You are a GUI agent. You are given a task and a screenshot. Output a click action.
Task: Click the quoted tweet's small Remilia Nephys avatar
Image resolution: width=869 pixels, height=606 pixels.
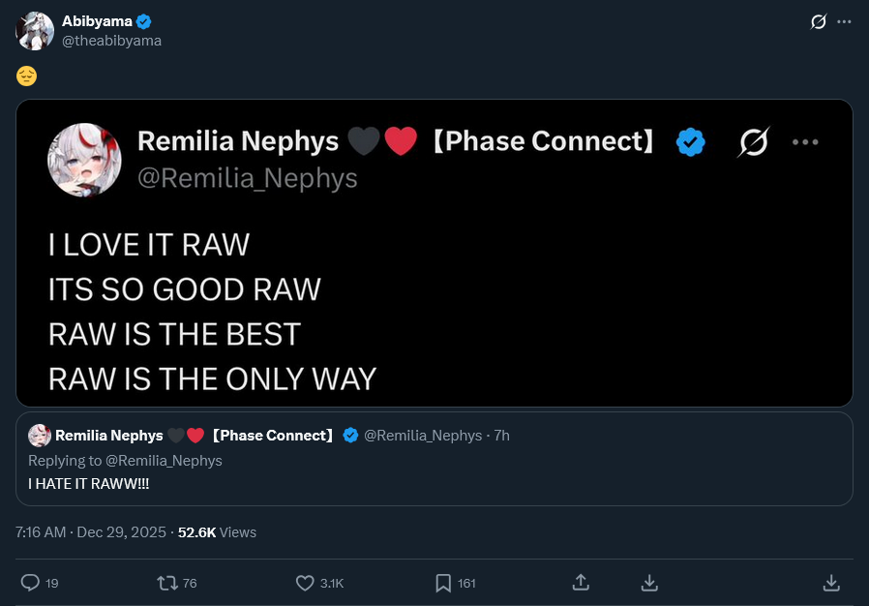40,436
